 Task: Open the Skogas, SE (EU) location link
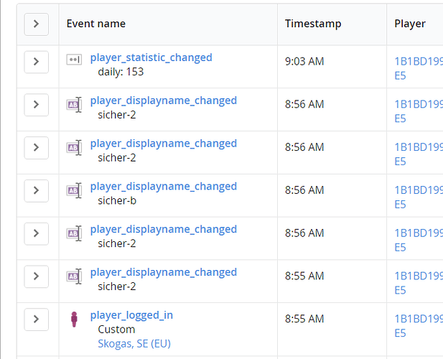tap(134, 343)
